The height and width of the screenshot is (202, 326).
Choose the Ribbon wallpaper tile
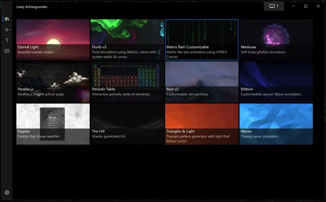[x=276, y=82]
